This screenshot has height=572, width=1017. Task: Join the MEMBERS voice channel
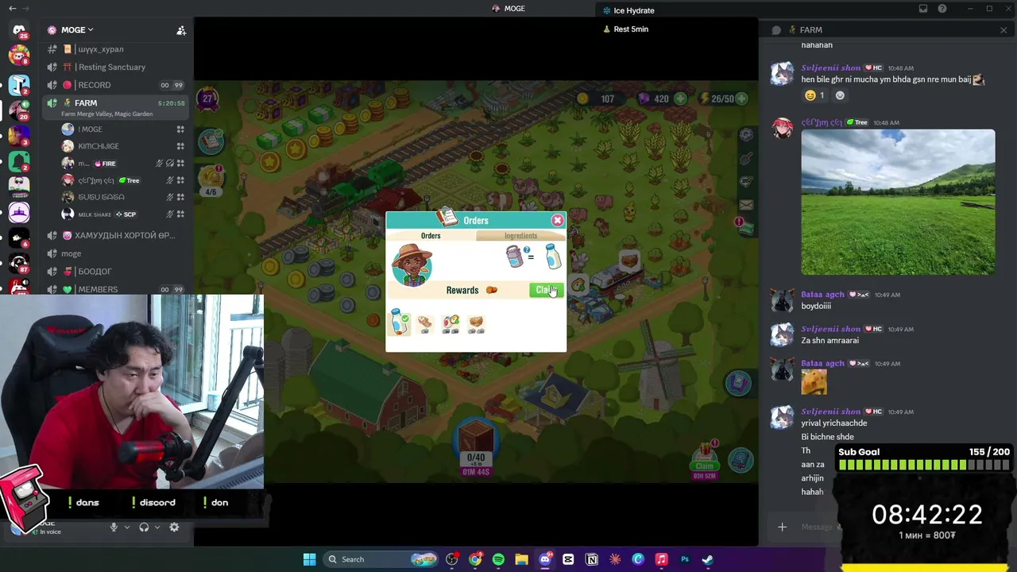115,289
